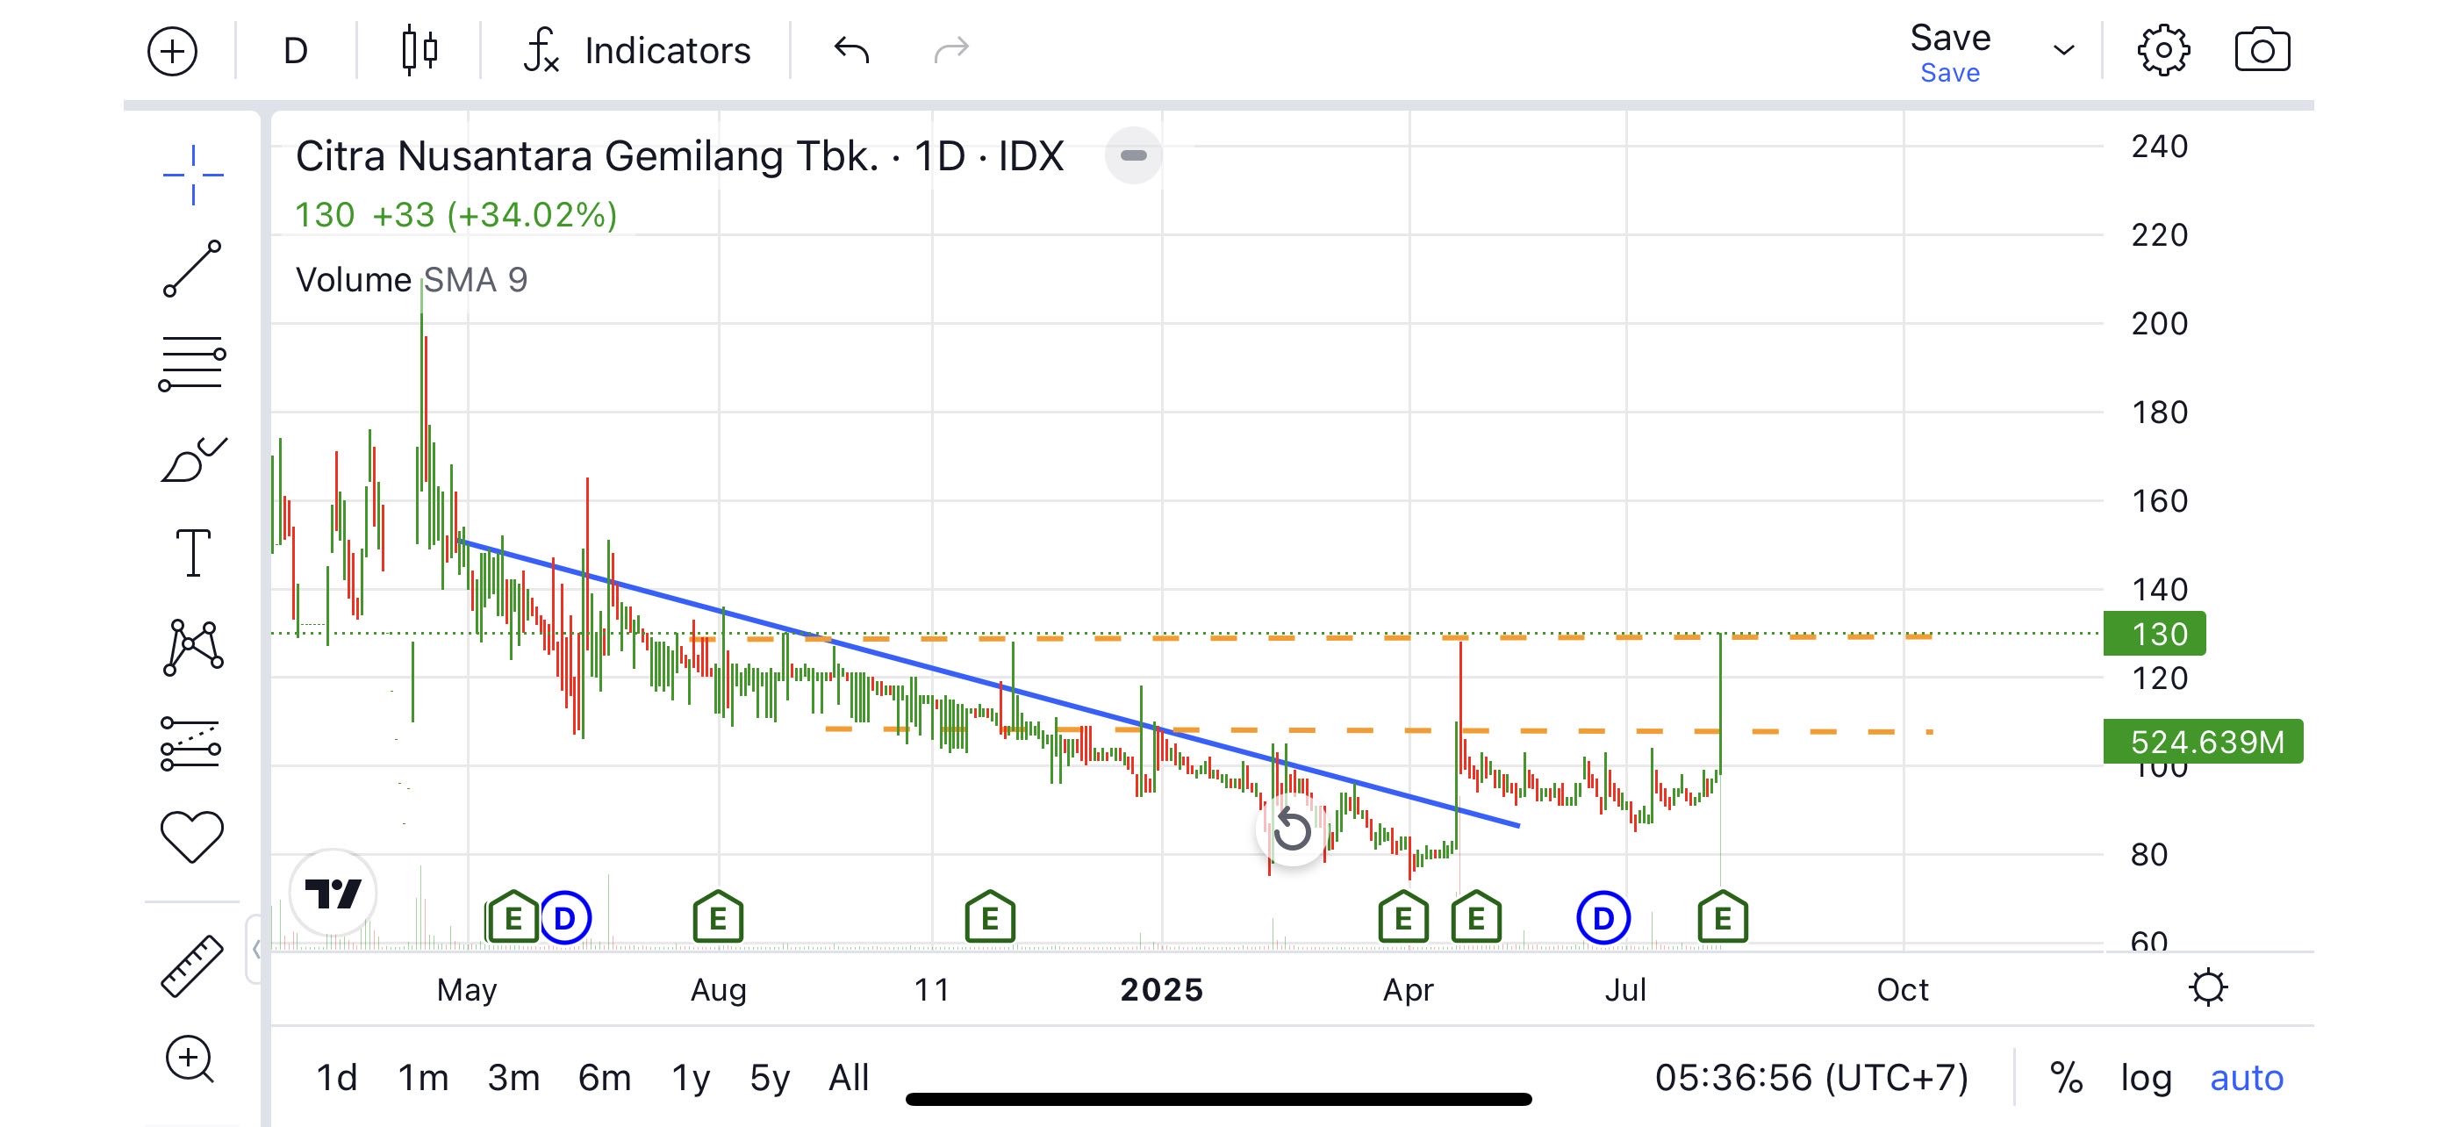Click the chart replay reset circular arrow

1292,829
